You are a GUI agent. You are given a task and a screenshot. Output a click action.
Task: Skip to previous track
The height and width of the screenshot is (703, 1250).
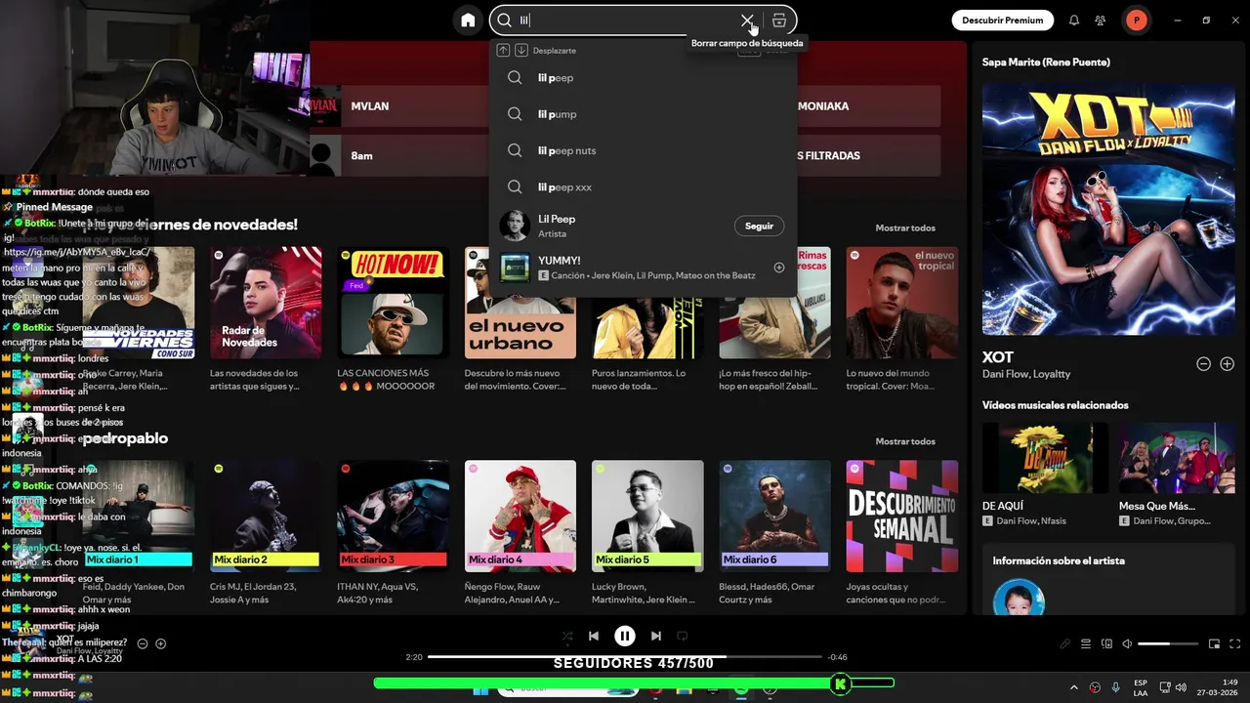pyautogui.click(x=594, y=636)
